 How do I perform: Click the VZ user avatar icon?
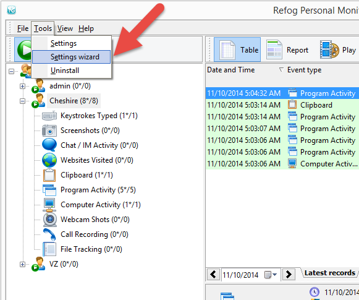[x=38, y=264]
